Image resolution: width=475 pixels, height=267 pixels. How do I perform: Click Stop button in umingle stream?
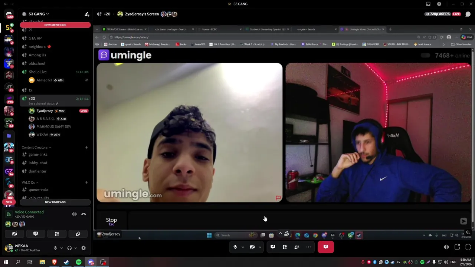111,221
